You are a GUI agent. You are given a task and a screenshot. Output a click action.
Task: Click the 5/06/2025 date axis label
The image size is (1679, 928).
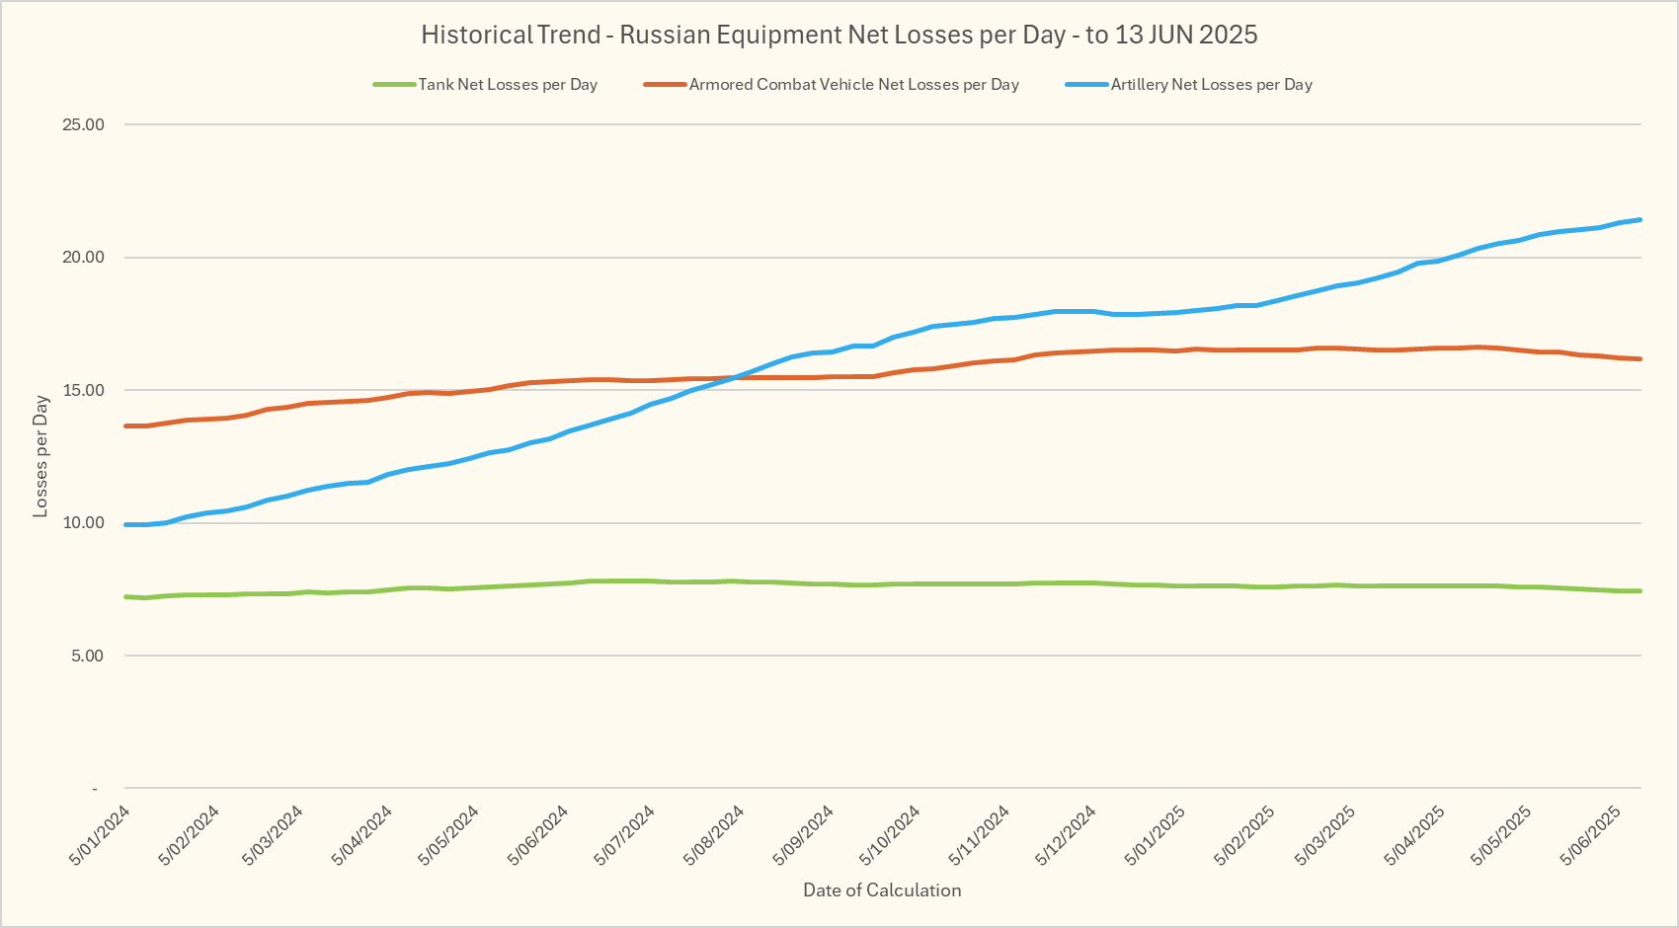point(1590,835)
